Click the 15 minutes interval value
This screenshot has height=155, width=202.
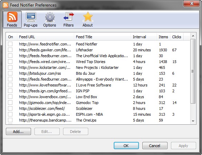point(142,114)
